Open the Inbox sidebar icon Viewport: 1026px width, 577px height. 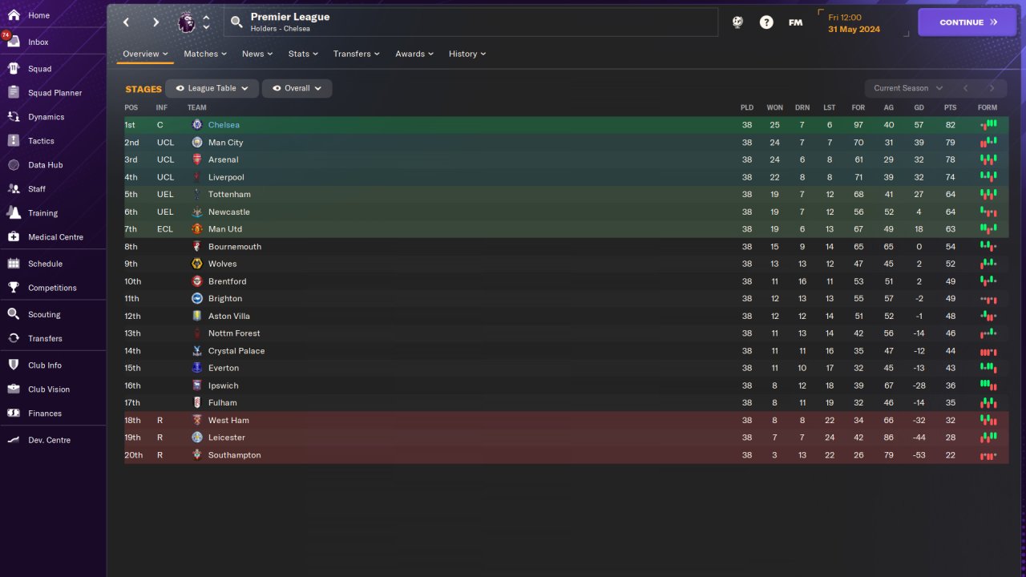14,42
